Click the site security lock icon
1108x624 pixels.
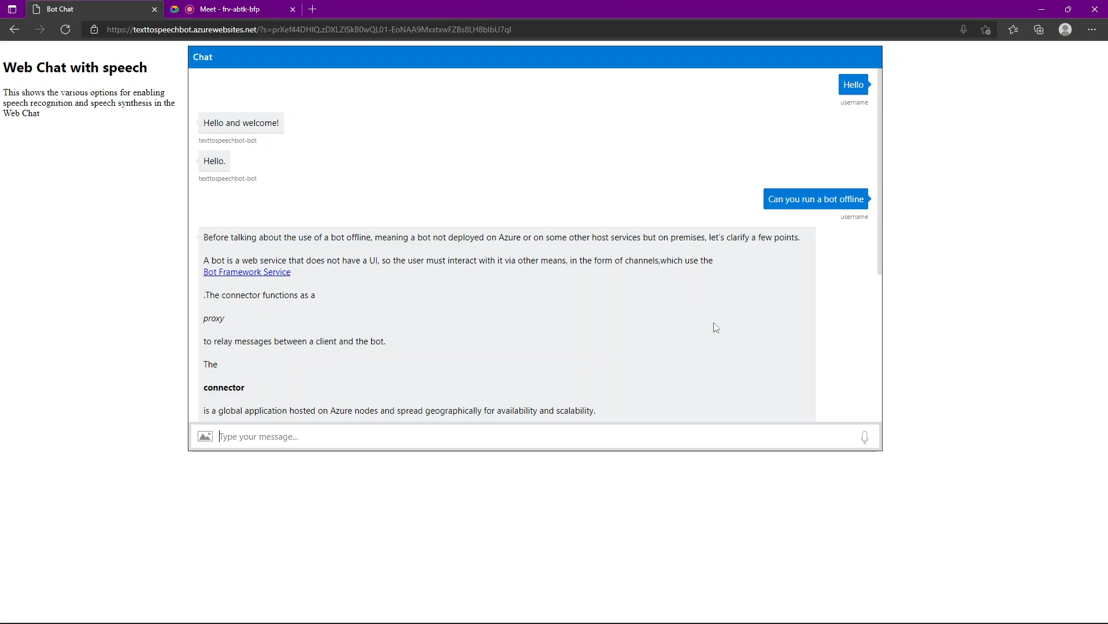tap(94, 29)
